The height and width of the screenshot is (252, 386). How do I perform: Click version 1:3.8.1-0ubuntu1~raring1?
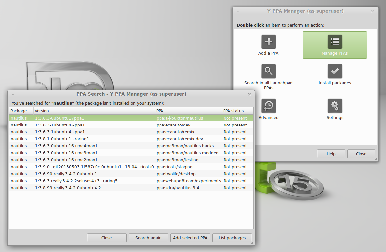(62, 139)
